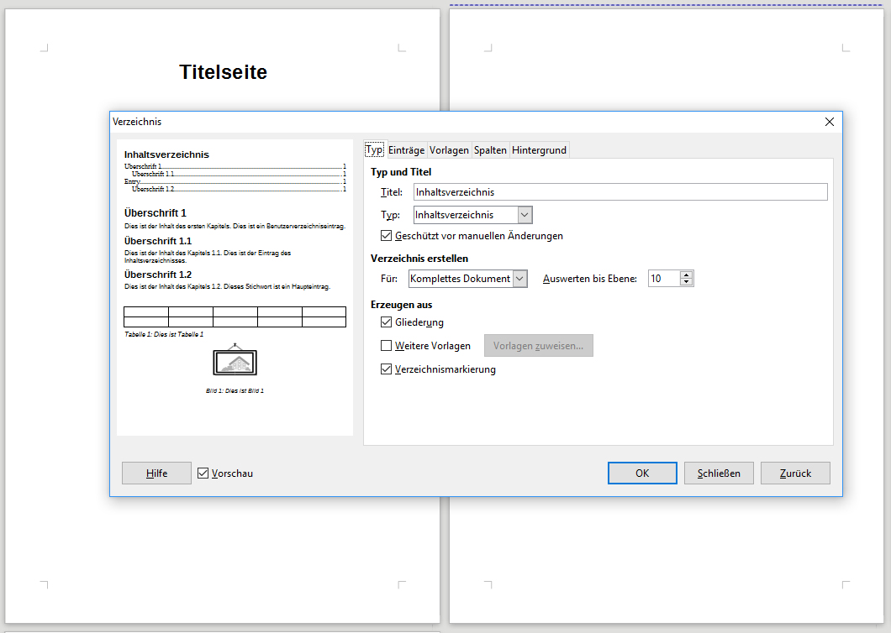
Task: Toggle the Vorschau preview checkbox
Action: pos(203,473)
